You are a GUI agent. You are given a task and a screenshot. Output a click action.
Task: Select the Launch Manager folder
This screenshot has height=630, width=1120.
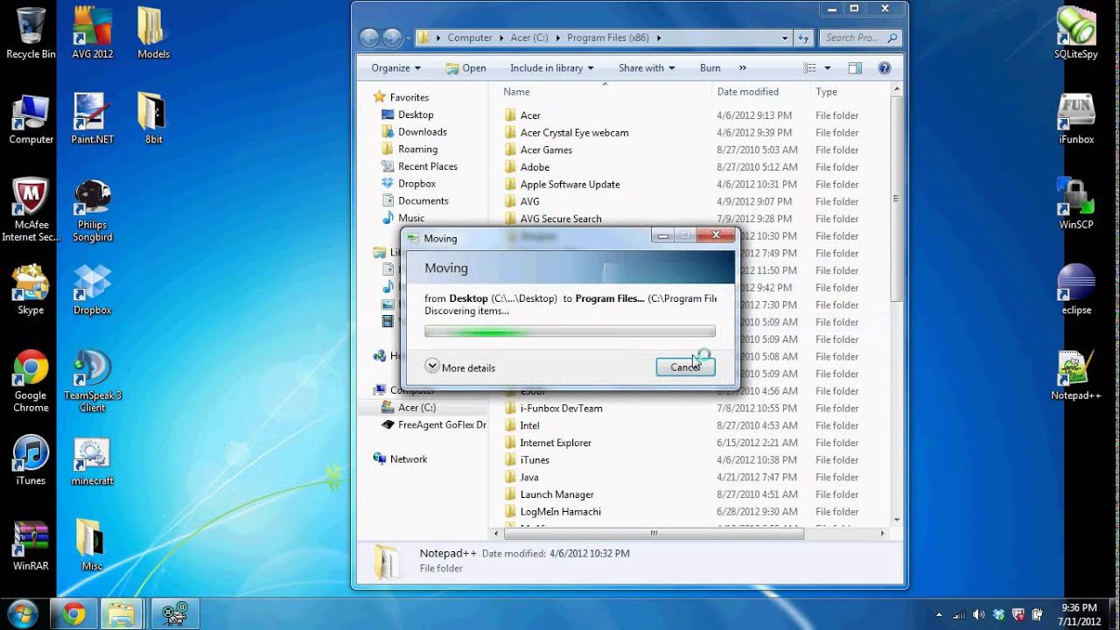tap(556, 494)
